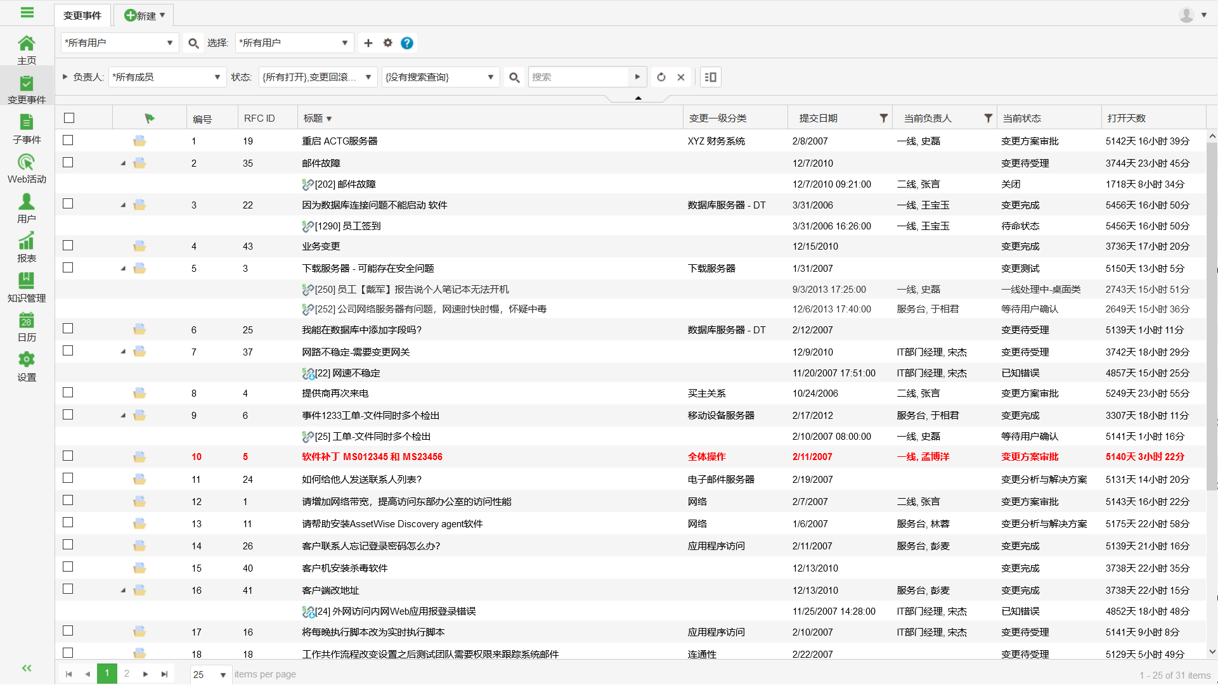
Task: Sort by 当前状态 column header
Action: 1021,118
